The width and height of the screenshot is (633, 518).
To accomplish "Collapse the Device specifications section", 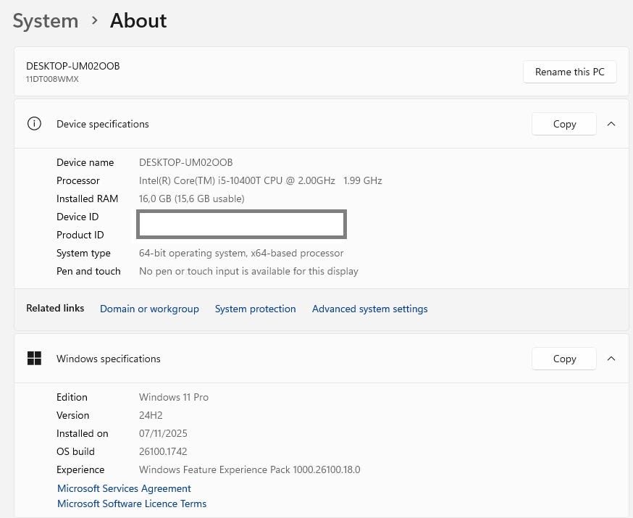I will 611,124.
